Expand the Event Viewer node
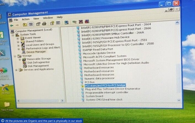This screenshot has width=195, height=123. (x=18, y=38)
